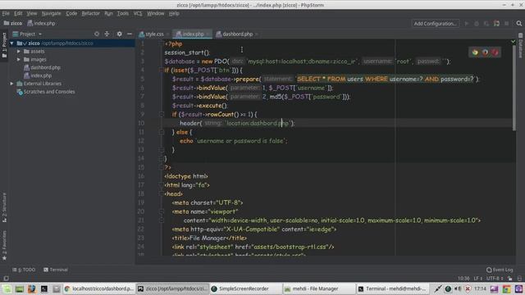
Task: Select the zicco root project row
Action: click(x=71, y=43)
